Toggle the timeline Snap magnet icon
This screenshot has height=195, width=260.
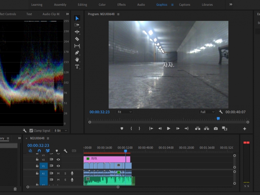39,151
